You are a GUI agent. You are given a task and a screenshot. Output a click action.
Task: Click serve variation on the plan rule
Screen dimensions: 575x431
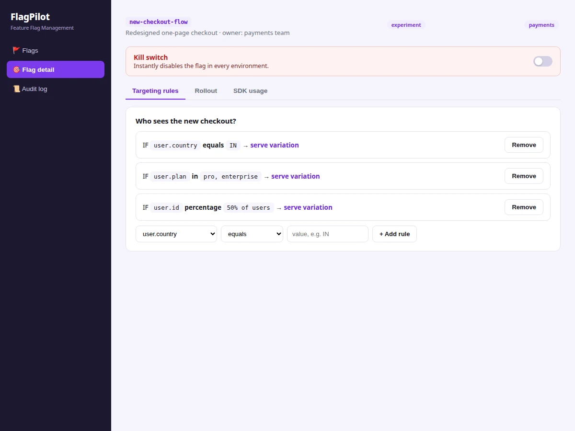coord(296,176)
